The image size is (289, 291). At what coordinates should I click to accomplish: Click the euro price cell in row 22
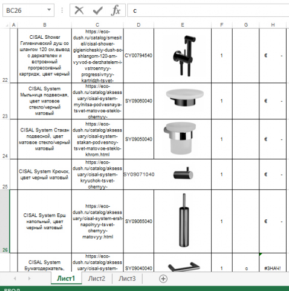pyautogui.click(x=273, y=56)
